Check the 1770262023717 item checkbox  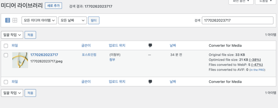tap(6, 55)
